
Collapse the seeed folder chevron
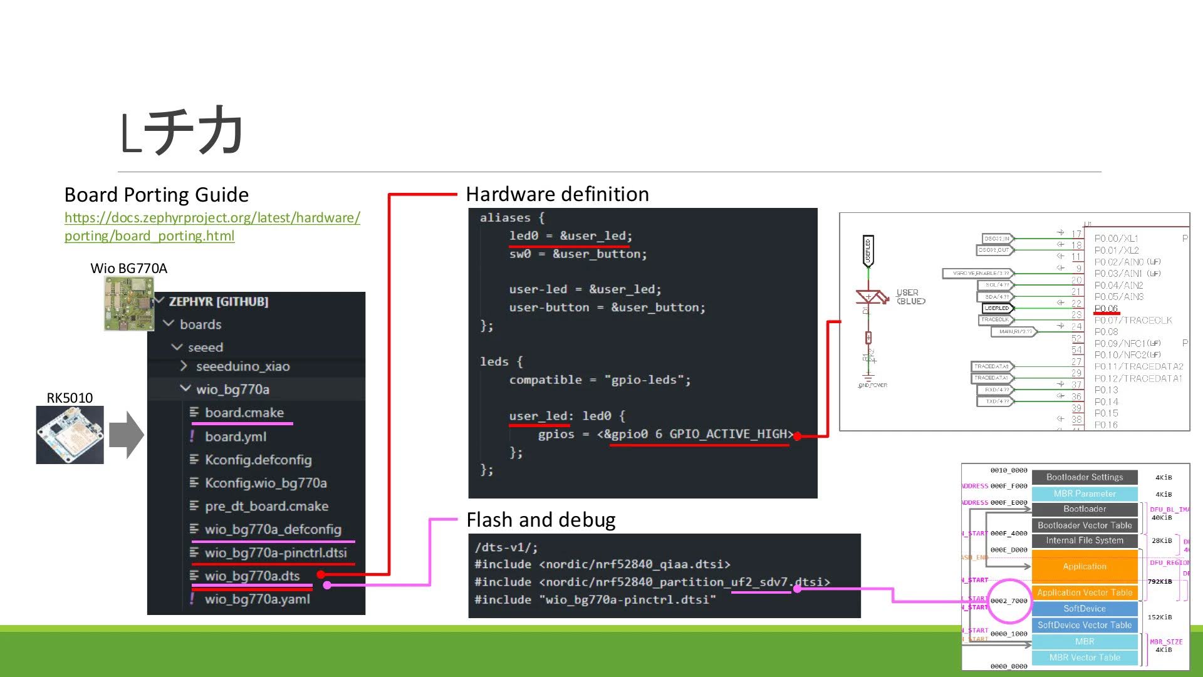pyautogui.click(x=177, y=347)
